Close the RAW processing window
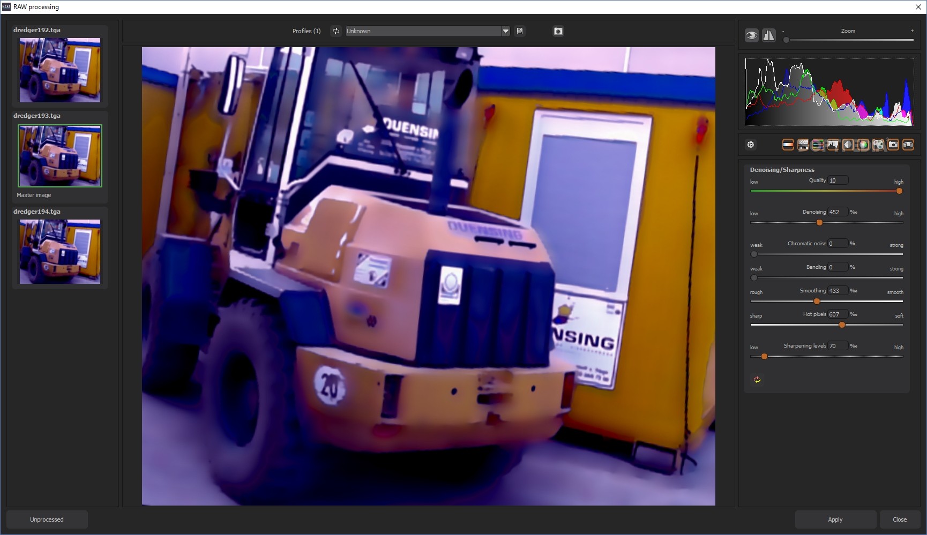Screen dimensions: 927x535 click(x=918, y=7)
